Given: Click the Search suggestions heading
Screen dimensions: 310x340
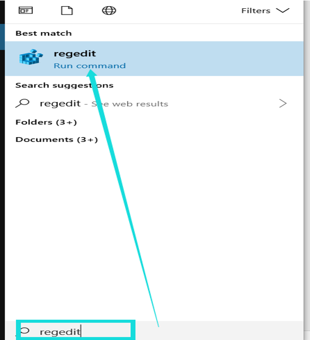Looking at the screenshot, I should pos(64,85).
